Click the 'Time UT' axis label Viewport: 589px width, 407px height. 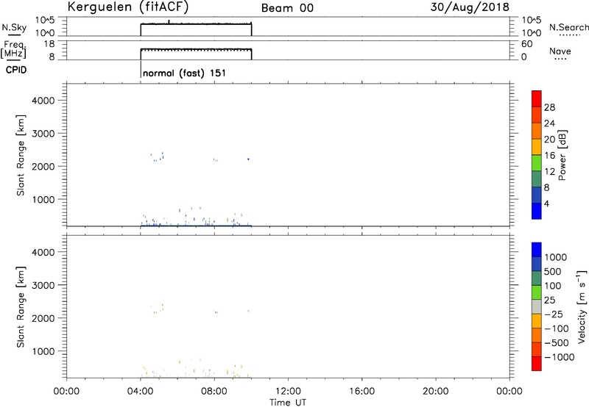[x=288, y=403]
